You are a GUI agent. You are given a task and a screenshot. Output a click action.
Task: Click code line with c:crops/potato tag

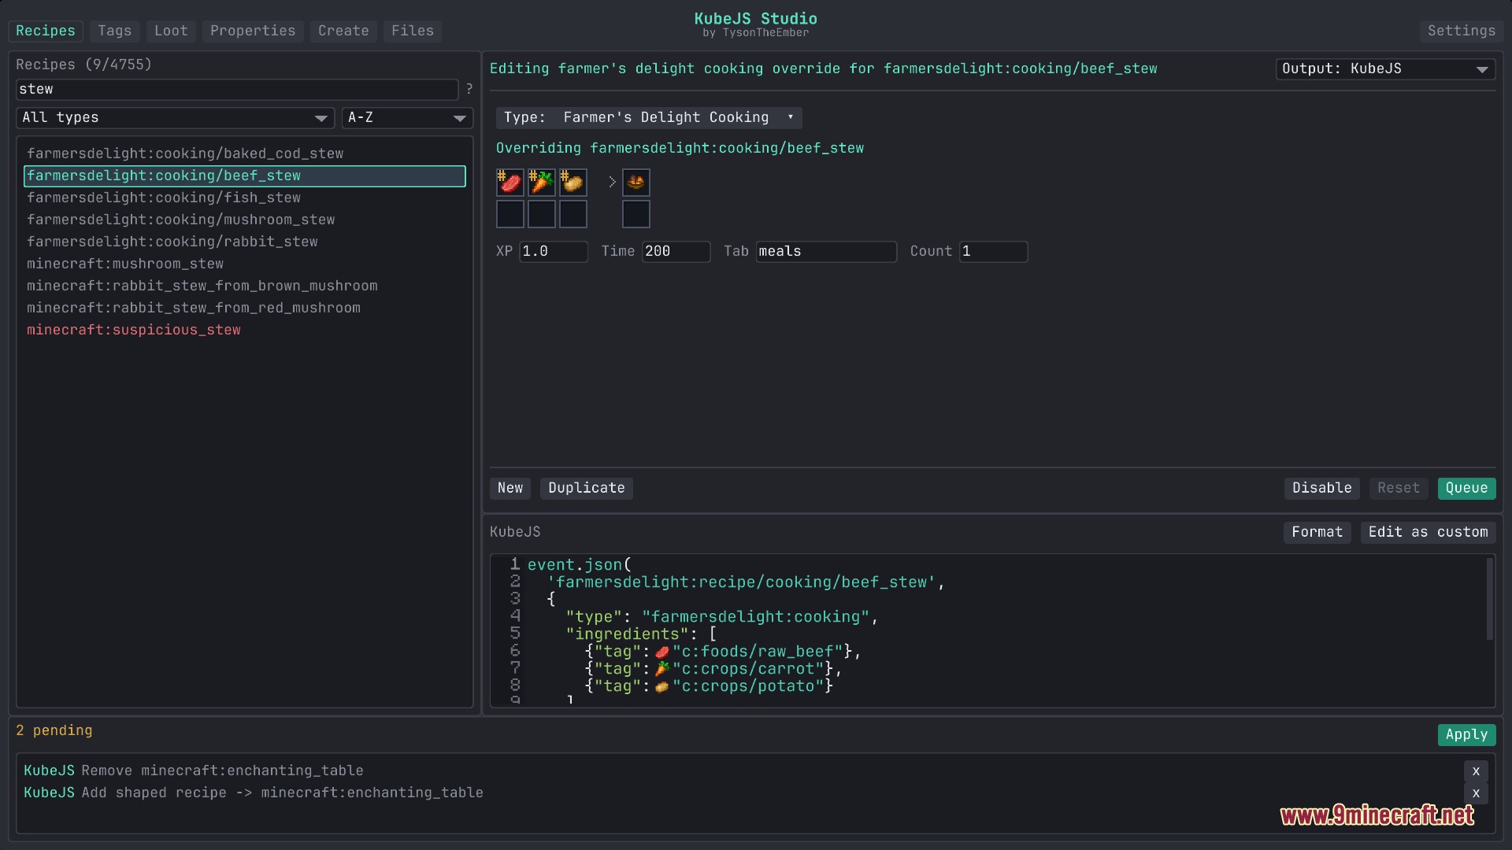(709, 686)
